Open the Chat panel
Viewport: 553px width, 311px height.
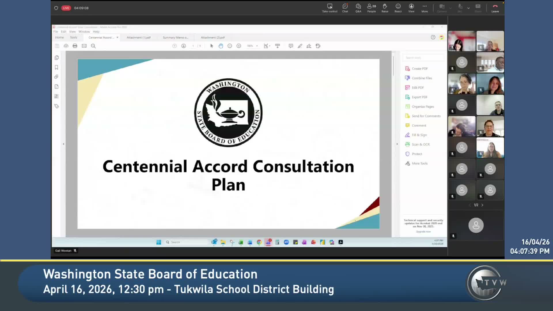point(345,8)
